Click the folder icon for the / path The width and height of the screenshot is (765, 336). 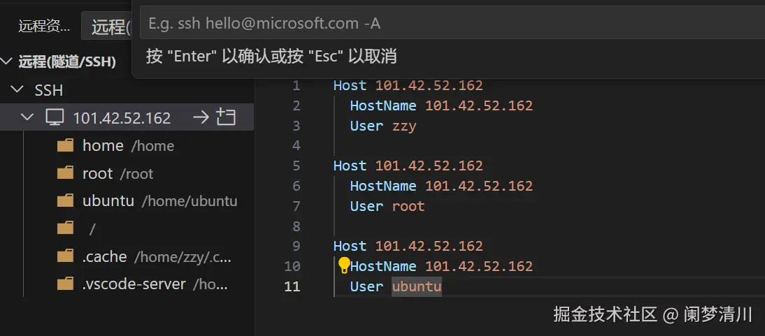pos(66,228)
